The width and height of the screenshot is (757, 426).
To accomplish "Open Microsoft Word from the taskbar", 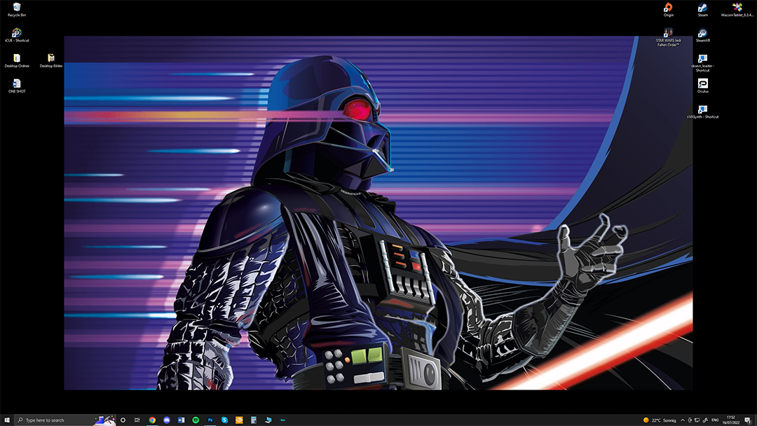I will [181, 420].
